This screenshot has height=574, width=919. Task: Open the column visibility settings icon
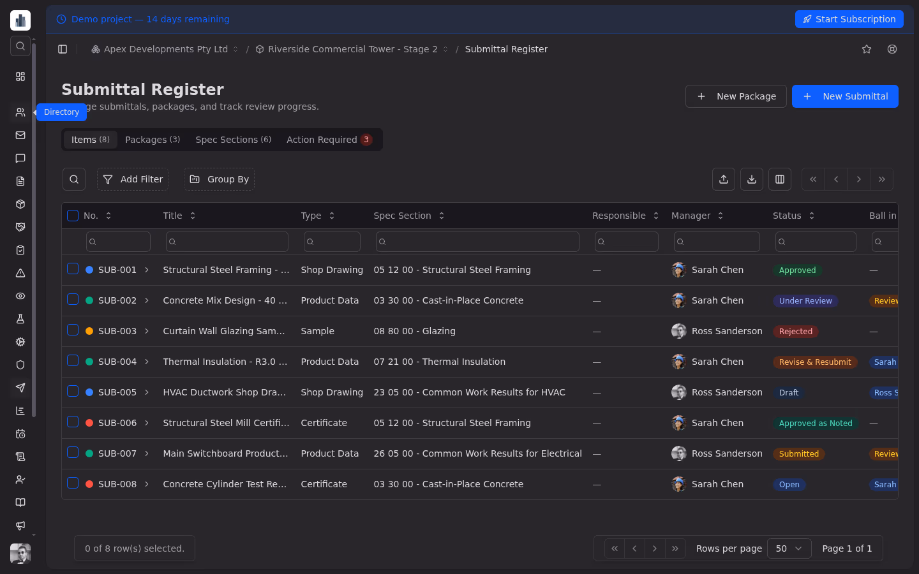(x=779, y=179)
